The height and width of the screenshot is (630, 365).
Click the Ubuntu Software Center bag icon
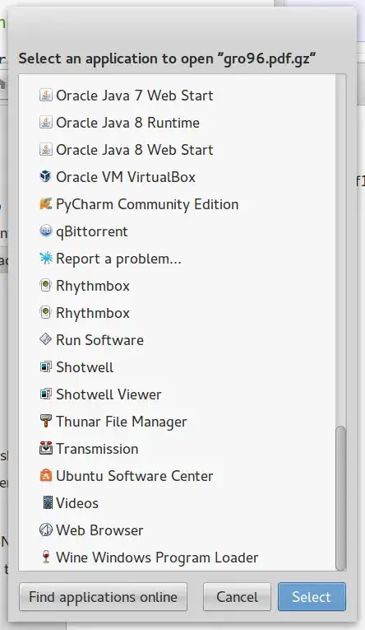click(46, 475)
